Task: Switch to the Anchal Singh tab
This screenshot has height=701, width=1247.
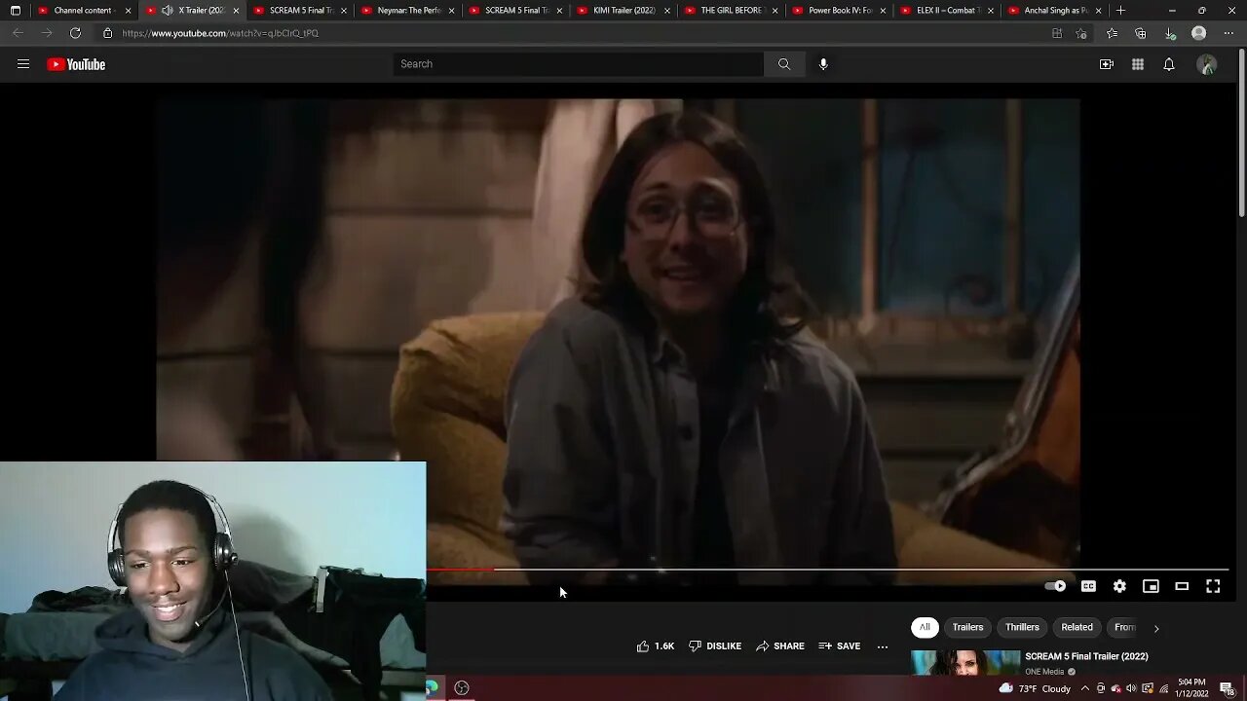Action: click(1054, 11)
